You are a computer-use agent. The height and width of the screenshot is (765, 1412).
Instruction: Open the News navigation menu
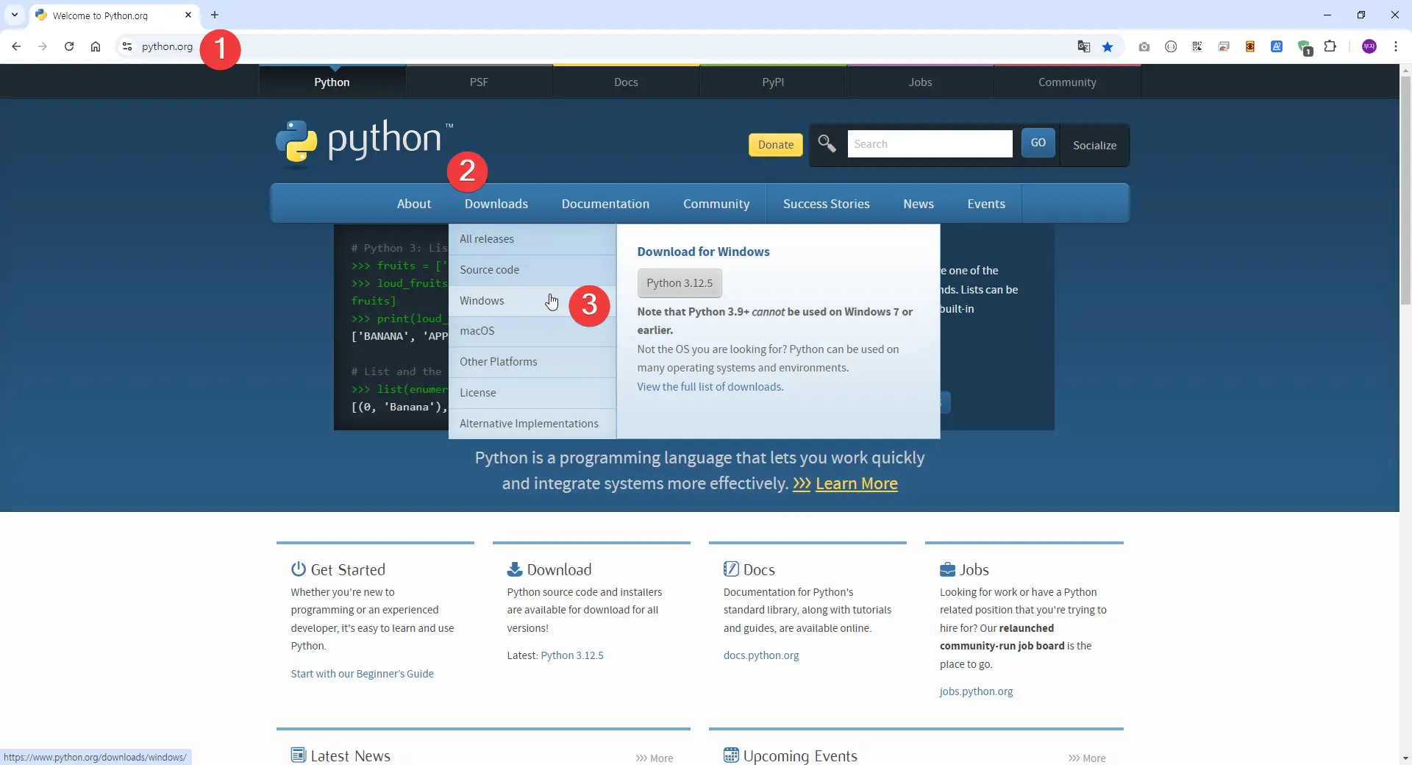(919, 204)
